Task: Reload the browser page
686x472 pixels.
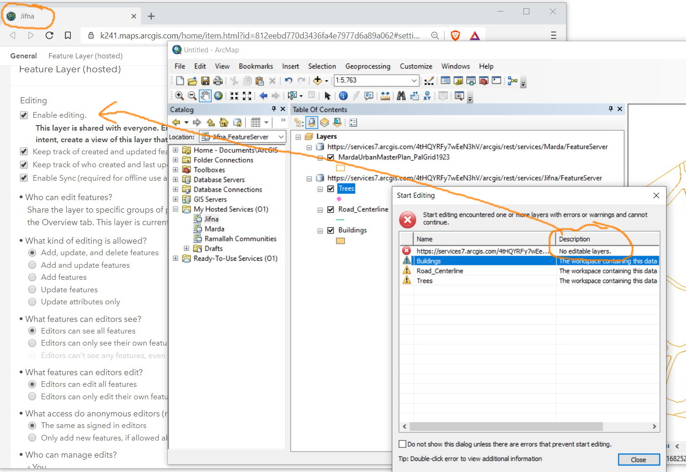Action: click(50, 35)
